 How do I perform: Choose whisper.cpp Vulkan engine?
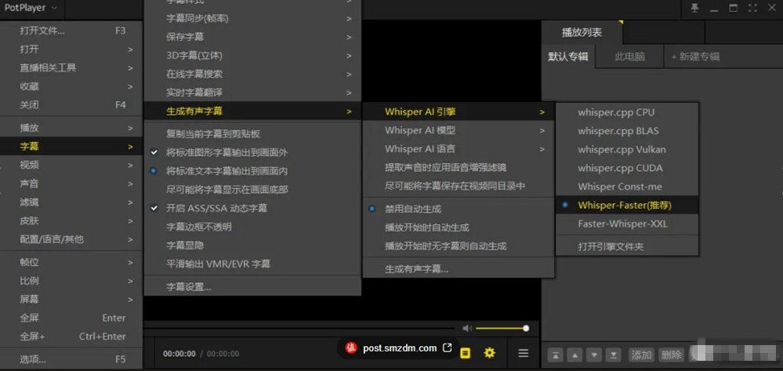pos(627,150)
